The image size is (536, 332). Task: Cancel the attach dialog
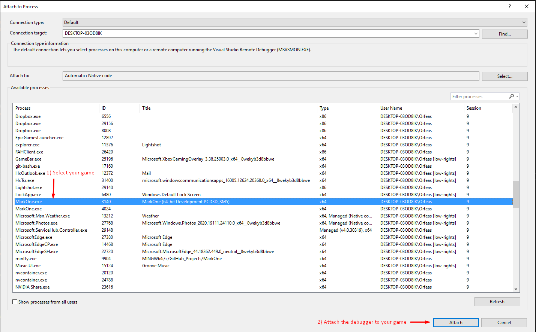click(504, 323)
